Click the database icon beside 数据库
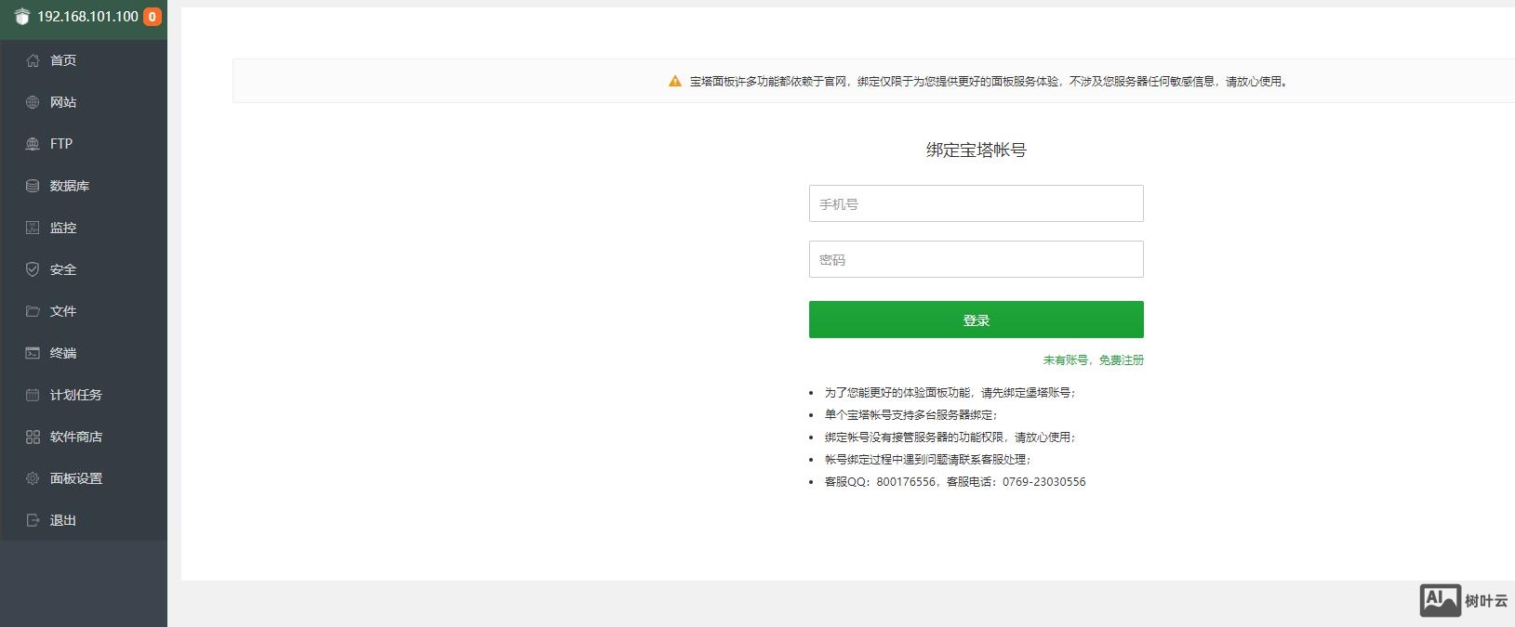 pyautogui.click(x=33, y=186)
